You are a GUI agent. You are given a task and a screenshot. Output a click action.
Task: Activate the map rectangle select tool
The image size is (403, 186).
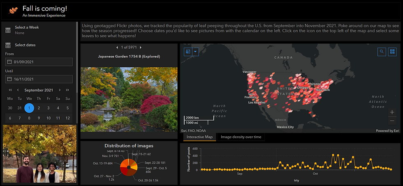[188, 52]
